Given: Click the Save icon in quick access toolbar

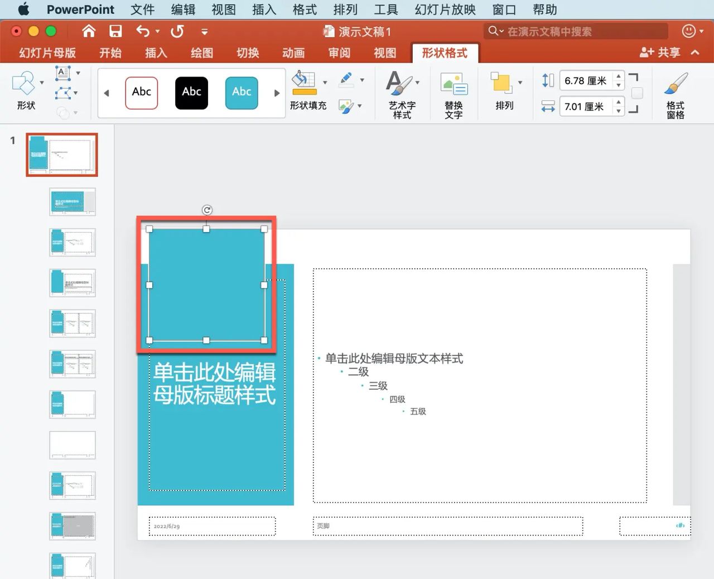Looking at the screenshot, I should point(116,31).
